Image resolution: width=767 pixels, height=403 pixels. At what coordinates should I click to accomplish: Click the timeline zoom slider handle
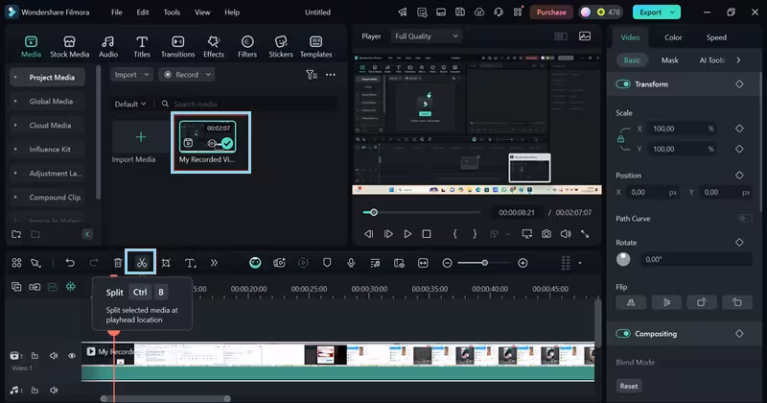[x=484, y=263]
